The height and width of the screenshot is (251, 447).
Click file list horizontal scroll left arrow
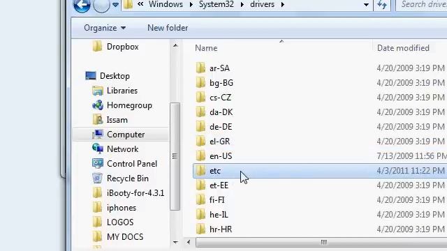(x=189, y=243)
